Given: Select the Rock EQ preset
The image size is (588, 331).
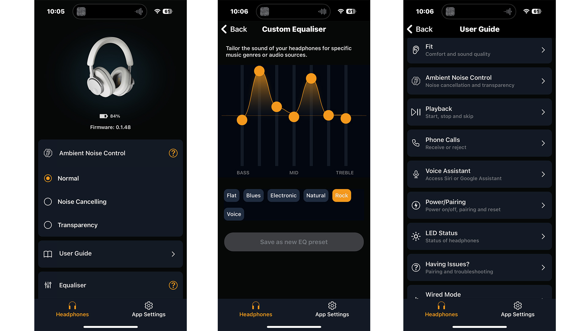Looking at the screenshot, I should tap(341, 195).
